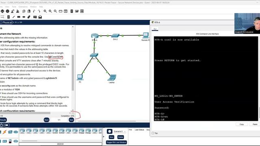Click the Back button in instructions
The height and width of the screenshot is (146, 260).
pos(47,120)
